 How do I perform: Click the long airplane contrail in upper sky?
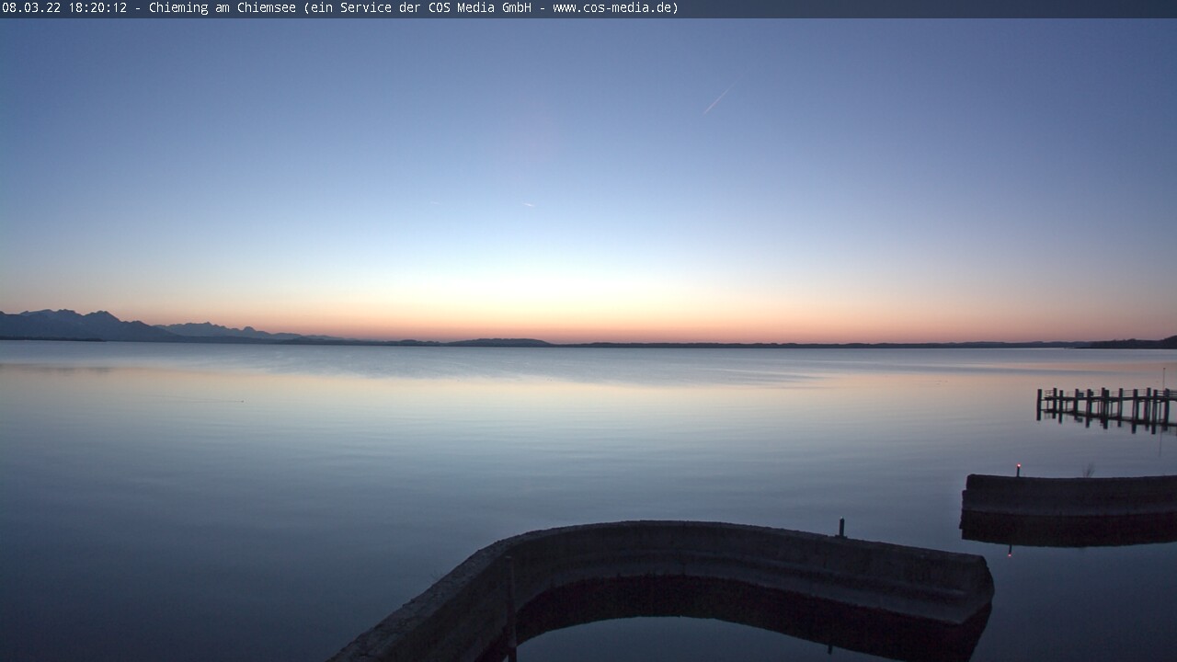coord(716,100)
